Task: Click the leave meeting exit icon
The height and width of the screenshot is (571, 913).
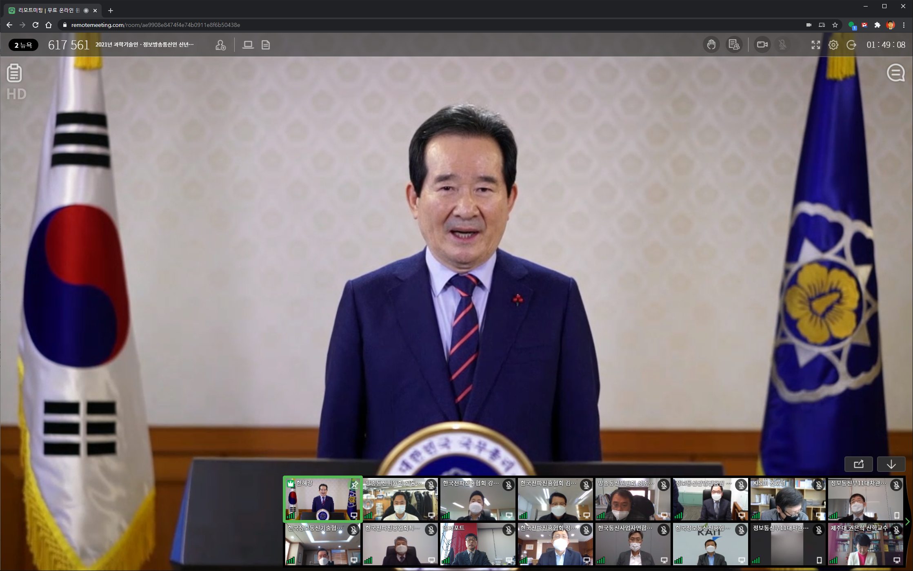Action: [x=851, y=45]
